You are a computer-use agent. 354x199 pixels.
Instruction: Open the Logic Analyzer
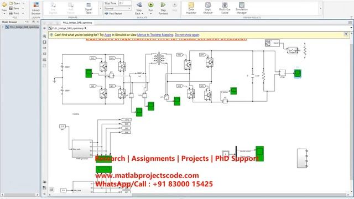[208, 8]
